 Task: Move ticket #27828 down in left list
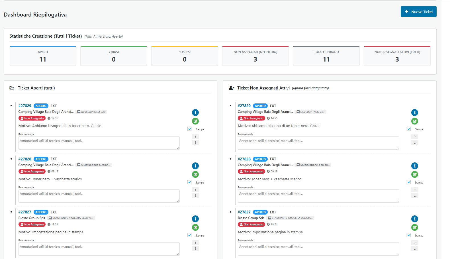[195, 196]
